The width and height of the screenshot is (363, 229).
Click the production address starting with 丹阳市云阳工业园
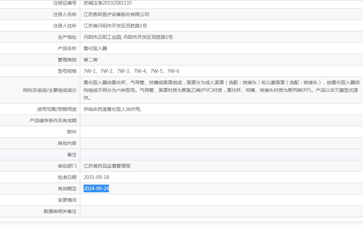[x=128, y=37]
